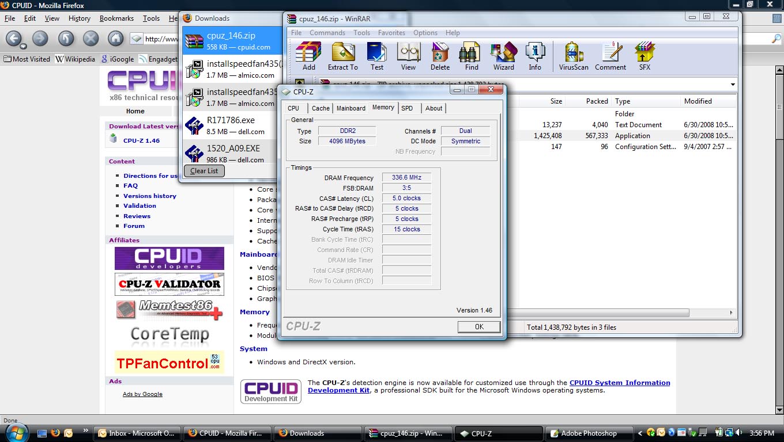
Task: Start VirusScan from WinRAR toolbar
Action: [x=574, y=56]
